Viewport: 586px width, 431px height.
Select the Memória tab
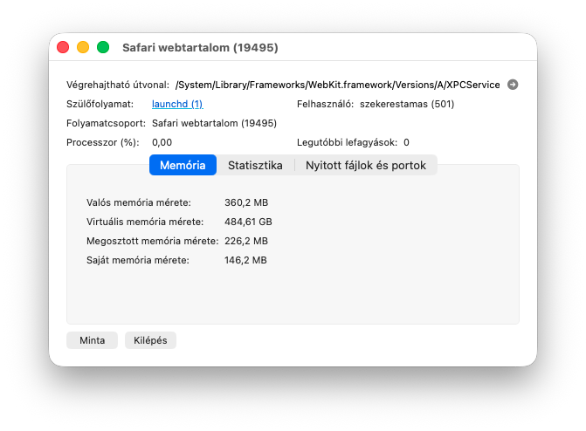(183, 165)
